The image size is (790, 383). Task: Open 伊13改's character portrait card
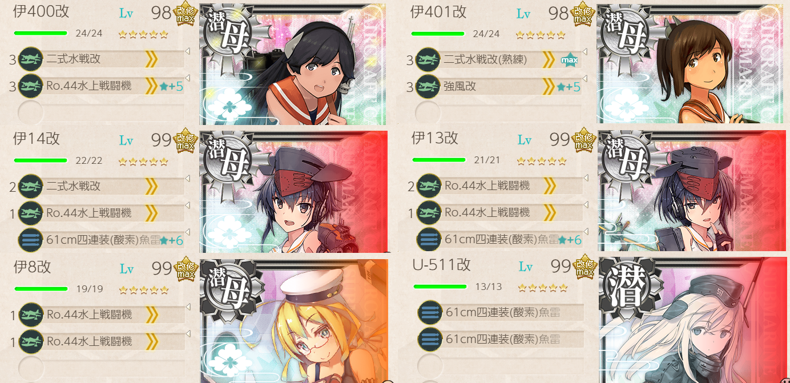(693, 191)
